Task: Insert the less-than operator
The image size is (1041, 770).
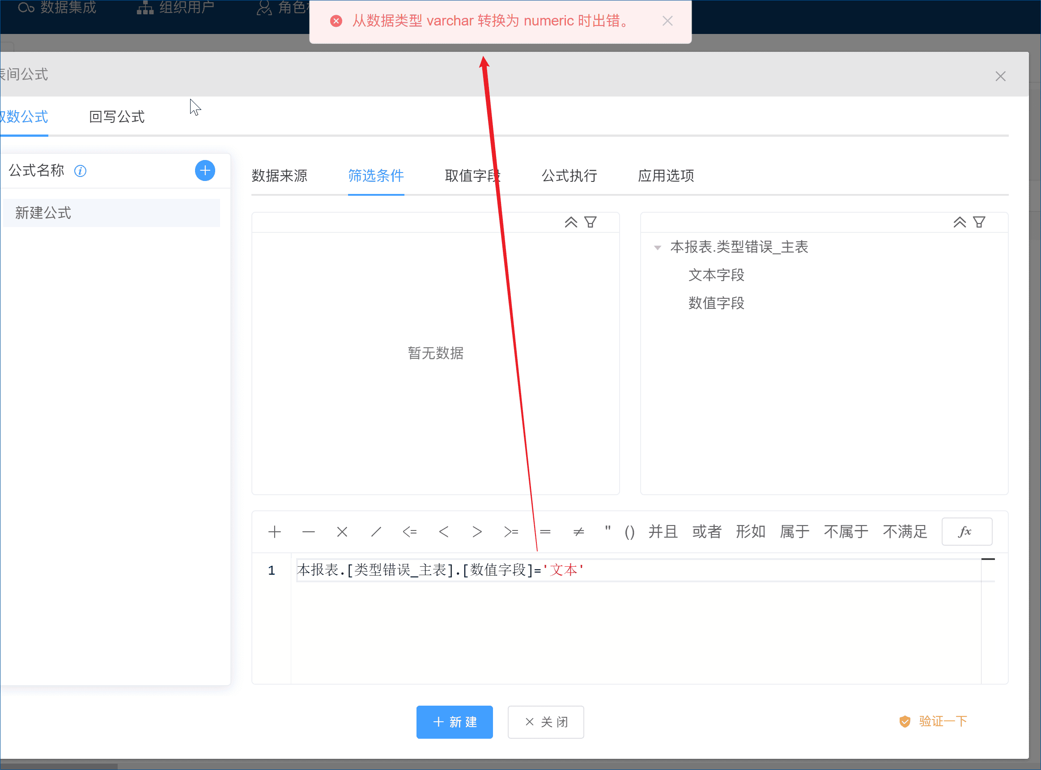Action: [443, 532]
